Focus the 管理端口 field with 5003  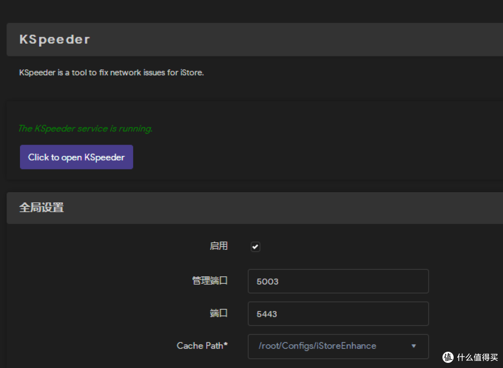338,281
